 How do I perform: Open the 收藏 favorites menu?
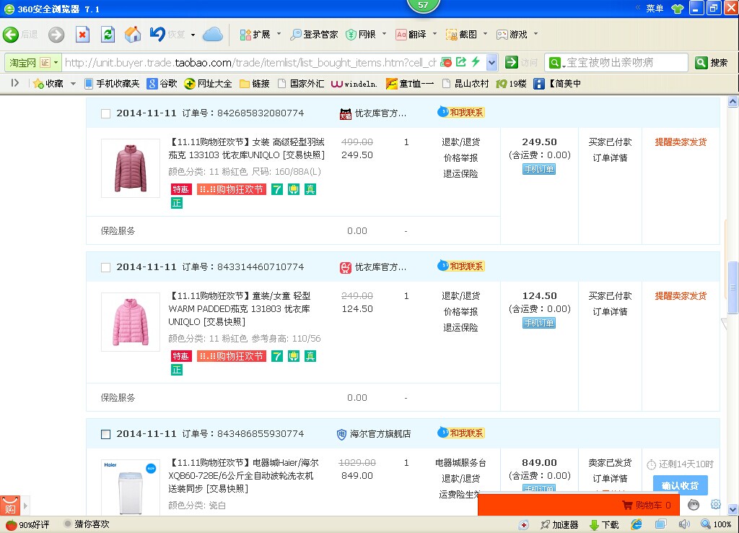(x=48, y=84)
